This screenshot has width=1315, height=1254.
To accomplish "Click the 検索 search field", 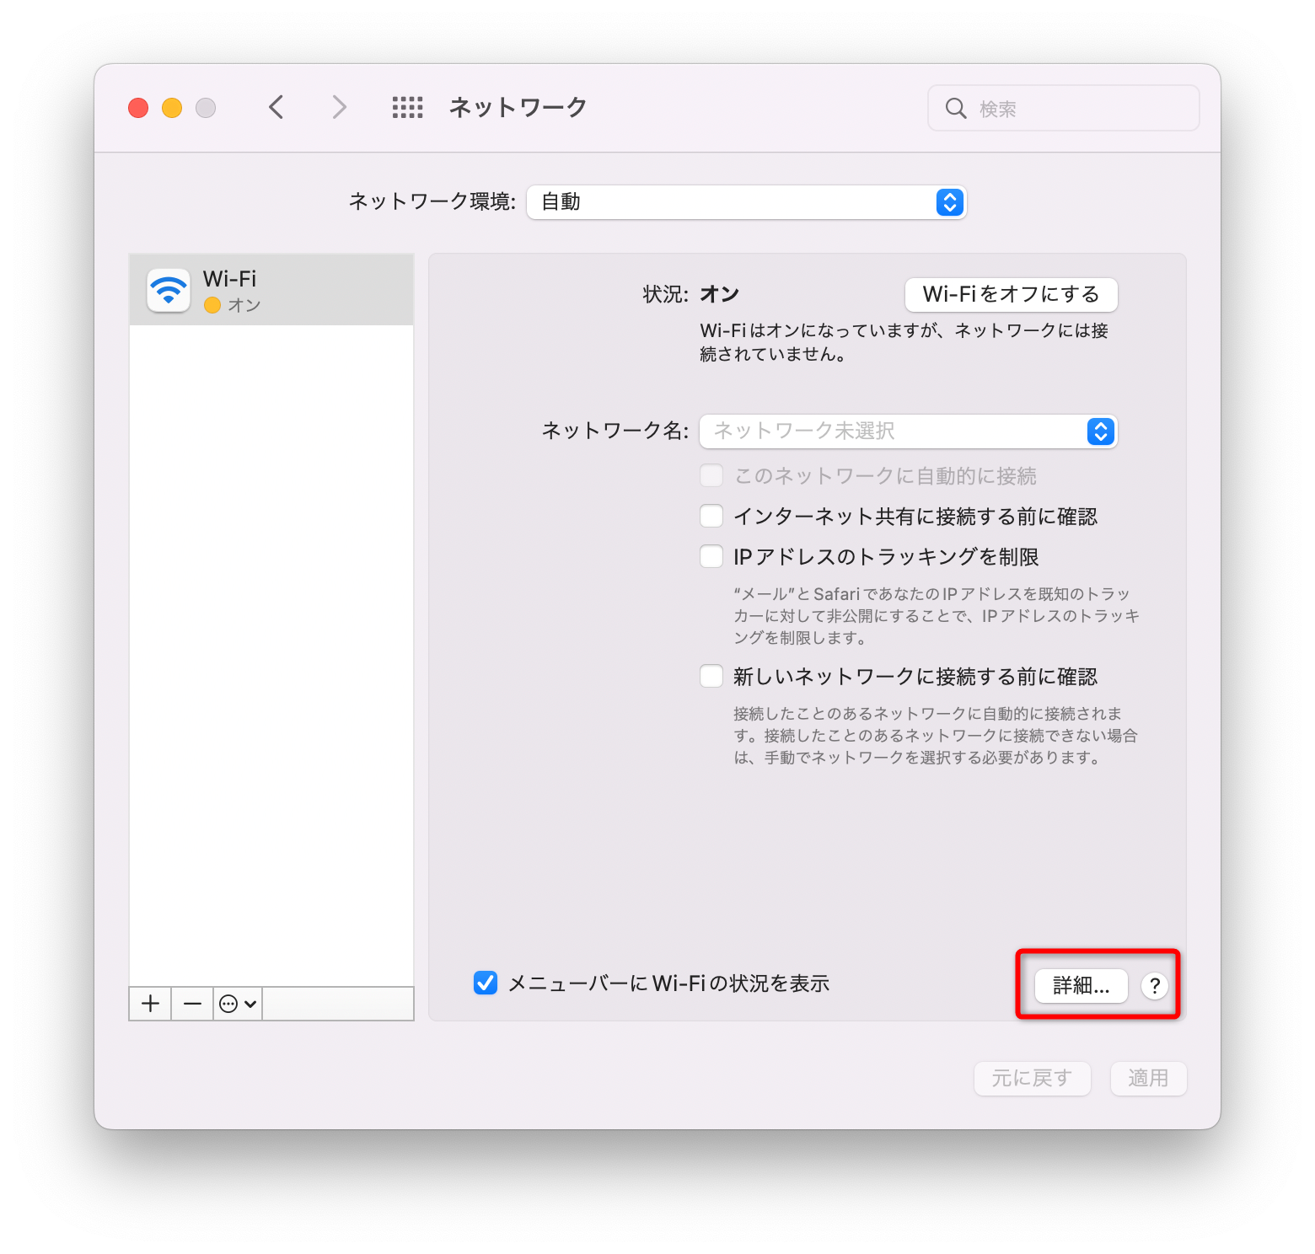I will [x=1063, y=108].
